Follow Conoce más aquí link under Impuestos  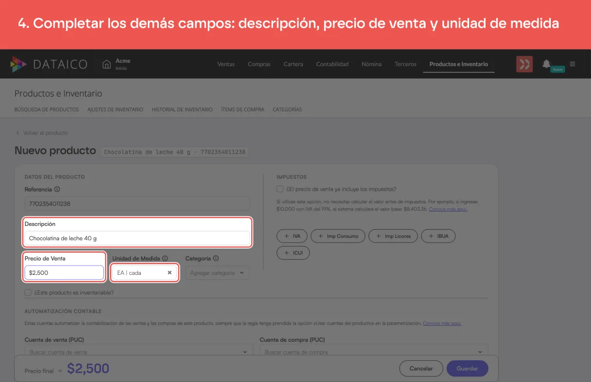pos(448,209)
